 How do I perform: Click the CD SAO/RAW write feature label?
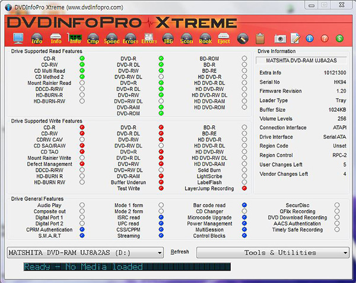click(49, 146)
